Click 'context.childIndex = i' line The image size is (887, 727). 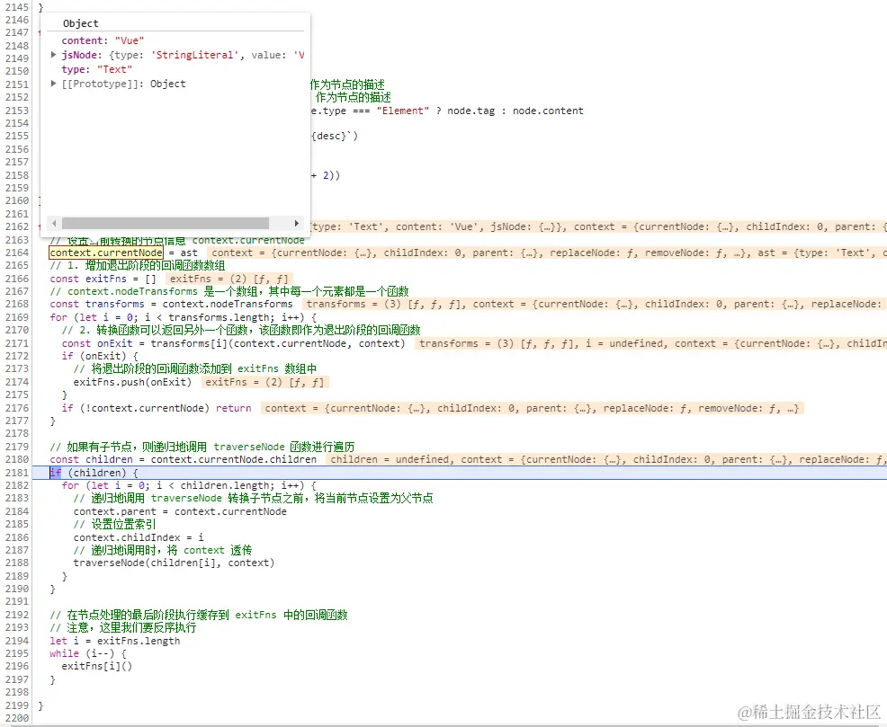[x=139, y=537]
